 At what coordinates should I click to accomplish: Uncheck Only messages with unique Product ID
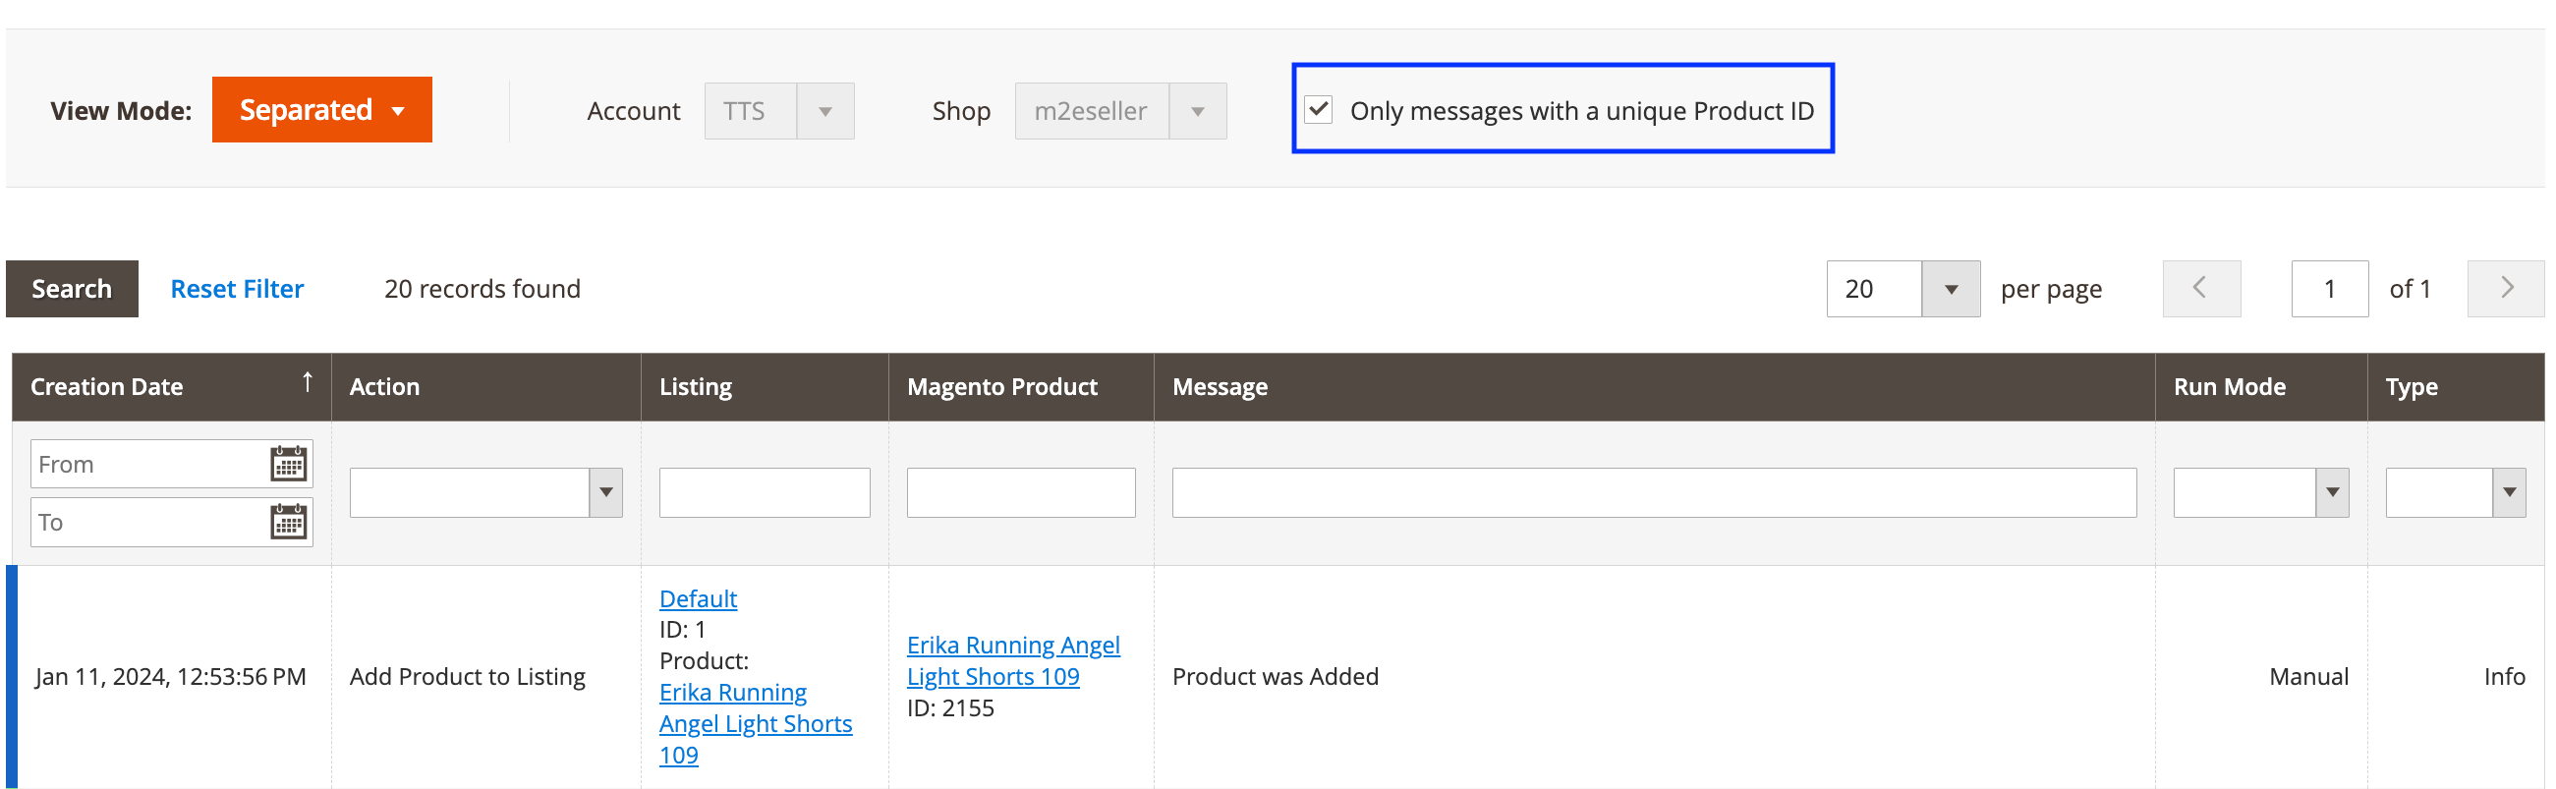coord(1319,110)
